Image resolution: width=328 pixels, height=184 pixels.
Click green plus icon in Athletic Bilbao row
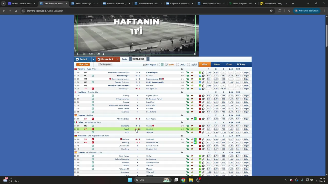coord(195,119)
